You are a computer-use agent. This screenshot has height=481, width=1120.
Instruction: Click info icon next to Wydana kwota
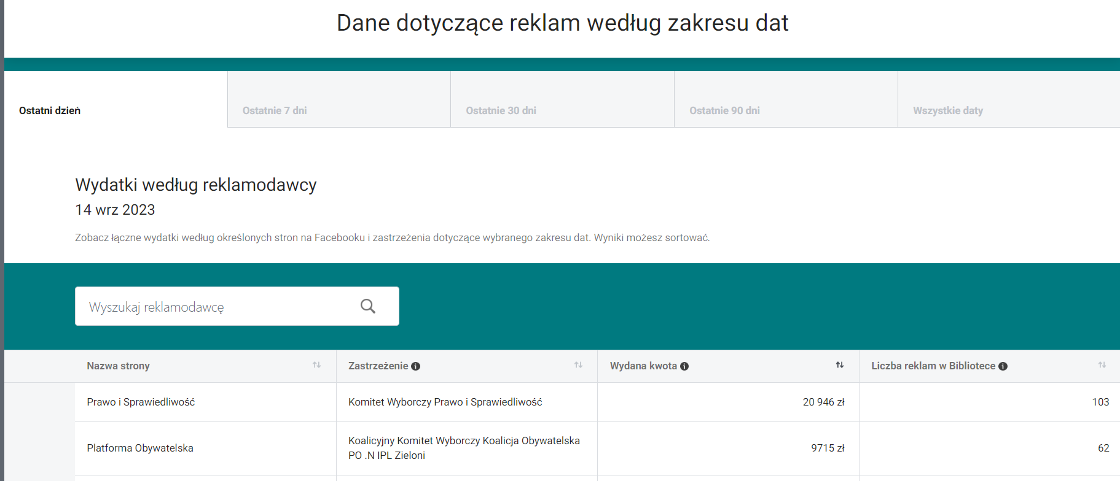click(x=684, y=366)
